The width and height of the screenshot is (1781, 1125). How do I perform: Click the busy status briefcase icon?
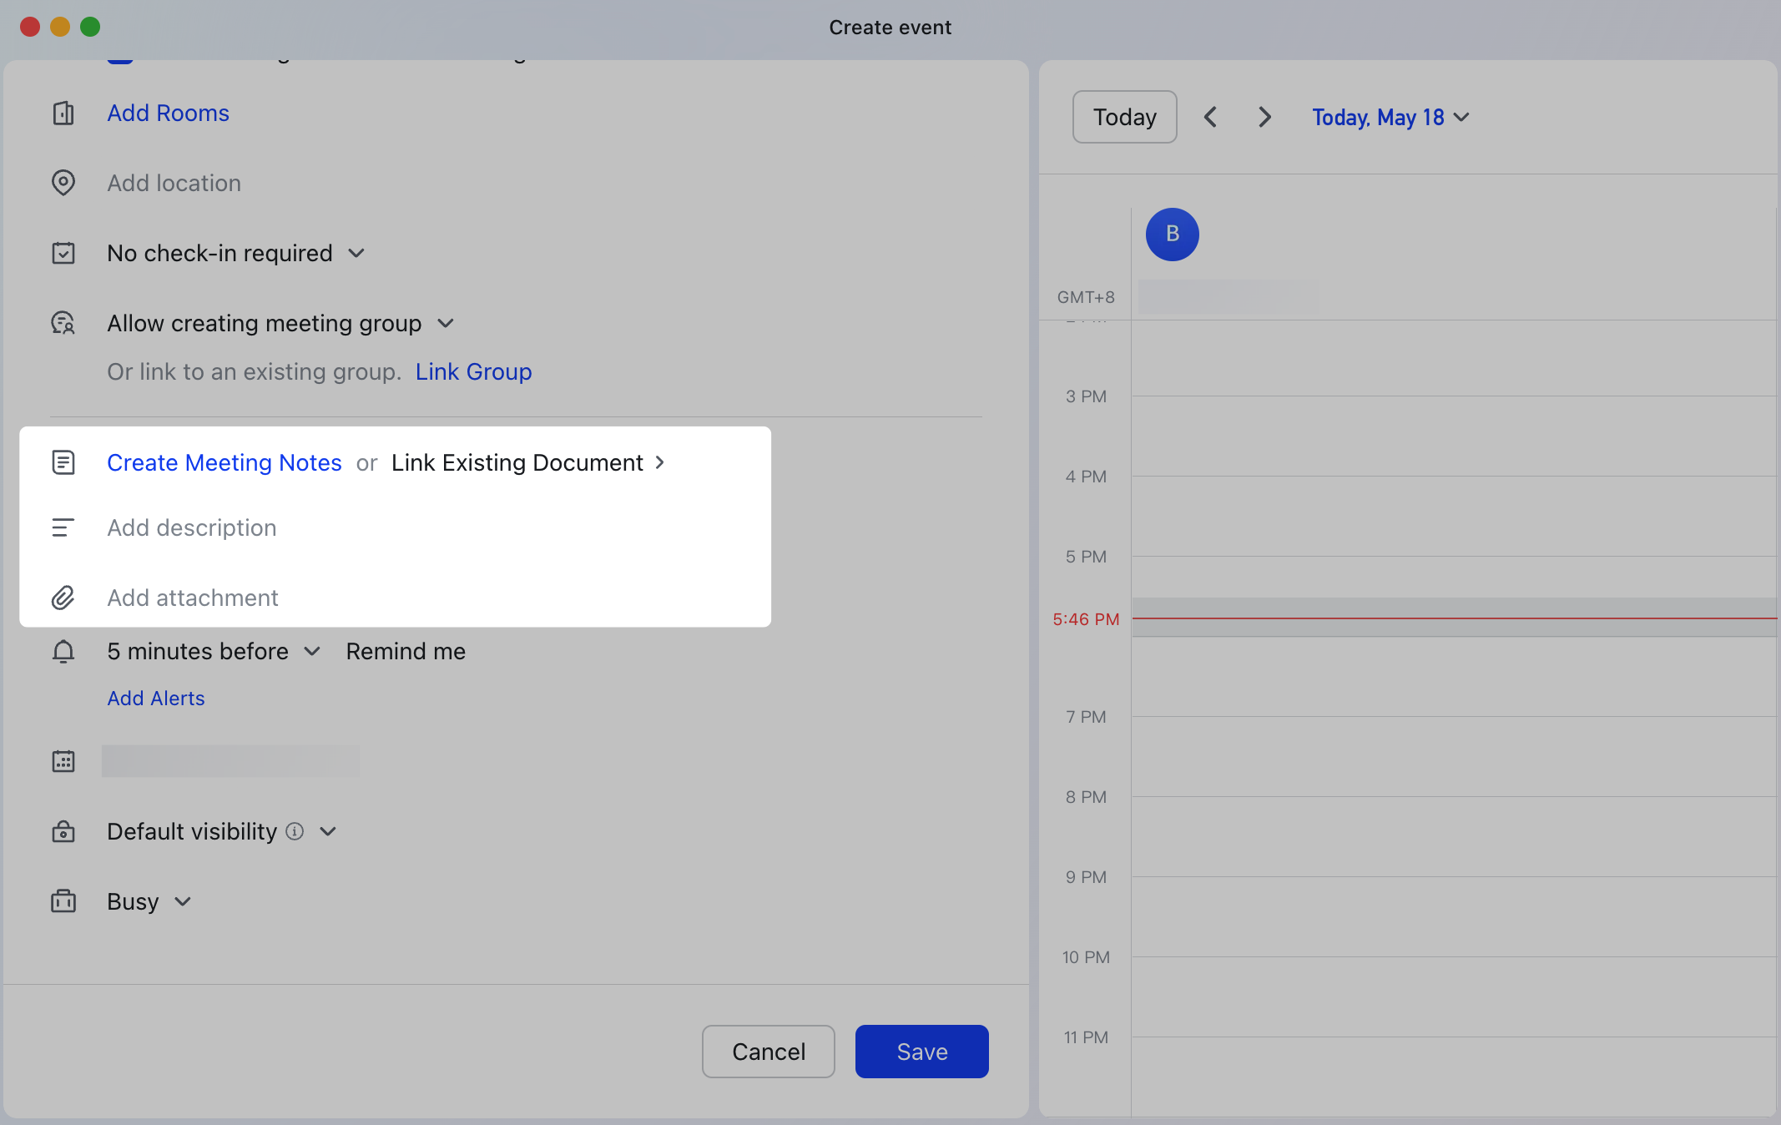pos(63,901)
